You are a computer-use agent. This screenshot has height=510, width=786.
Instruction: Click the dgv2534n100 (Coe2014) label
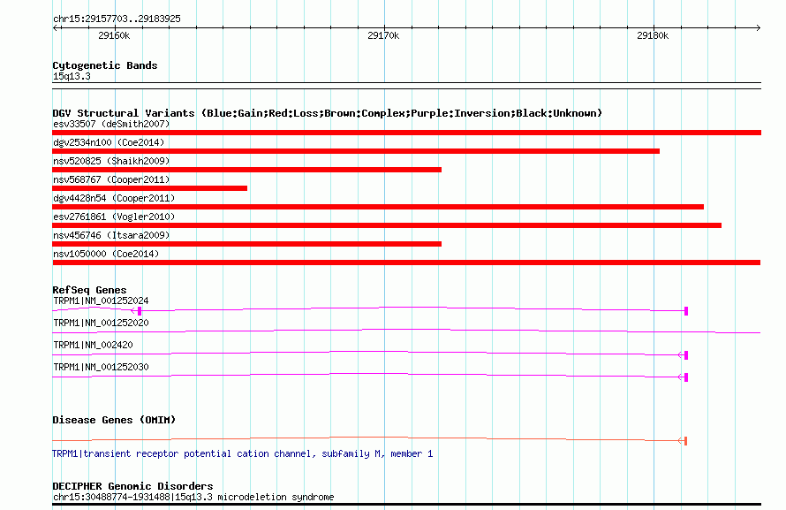pyautogui.click(x=109, y=142)
